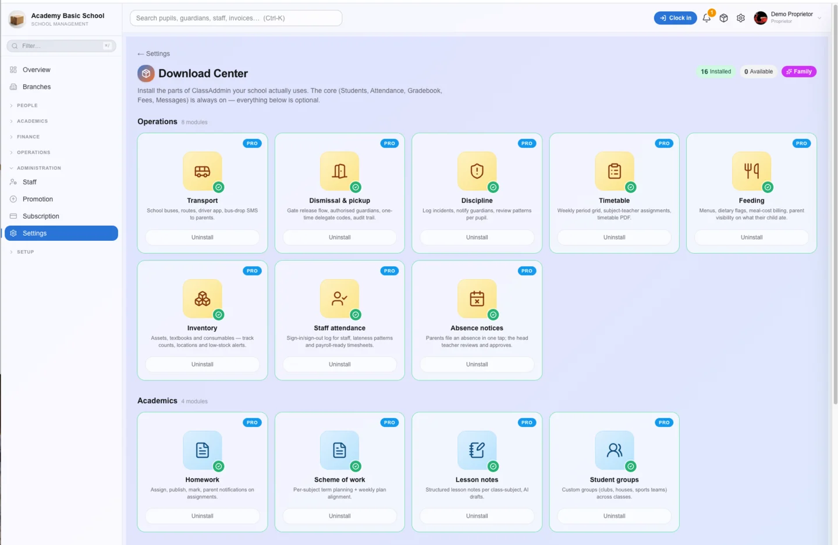Viewport: 838px width, 545px height.
Task: Click the Lesson notes notebook icon
Action: pyautogui.click(x=477, y=450)
